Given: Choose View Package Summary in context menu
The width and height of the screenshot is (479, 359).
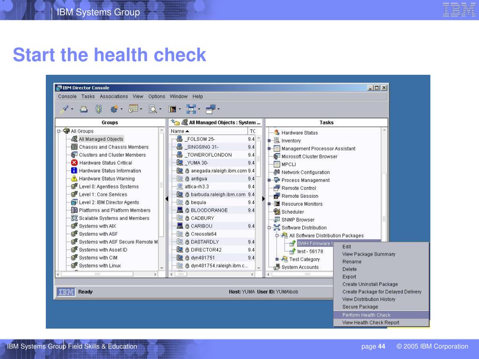Looking at the screenshot, I should click(x=381, y=254).
